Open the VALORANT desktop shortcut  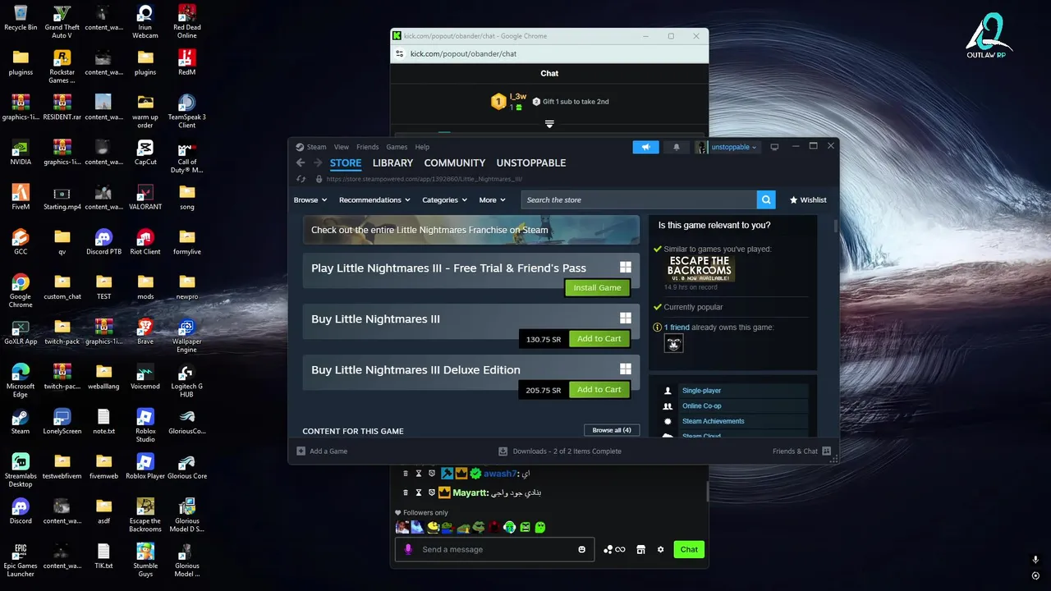pyautogui.click(x=145, y=198)
